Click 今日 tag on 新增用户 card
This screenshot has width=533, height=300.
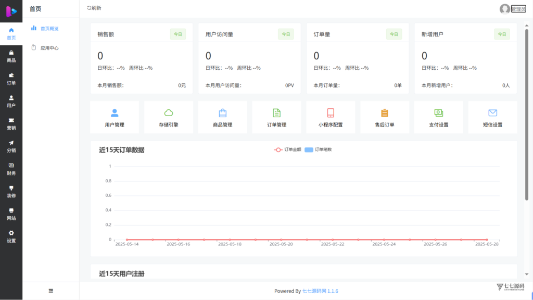pos(502,34)
